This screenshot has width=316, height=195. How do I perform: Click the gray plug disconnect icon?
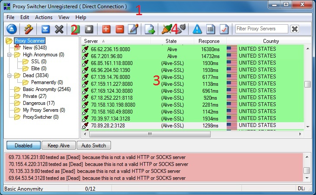(x=182, y=28)
